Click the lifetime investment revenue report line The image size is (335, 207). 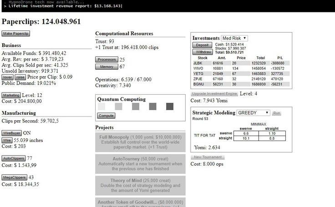[63, 6]
